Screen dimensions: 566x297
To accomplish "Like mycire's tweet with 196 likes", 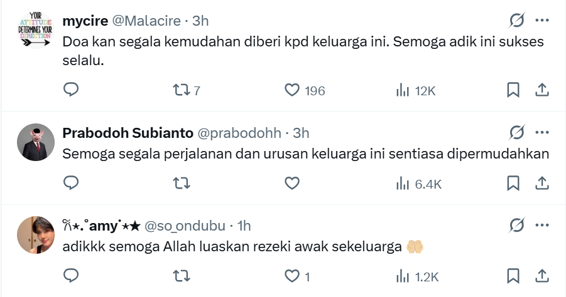I will pos(292,90).
